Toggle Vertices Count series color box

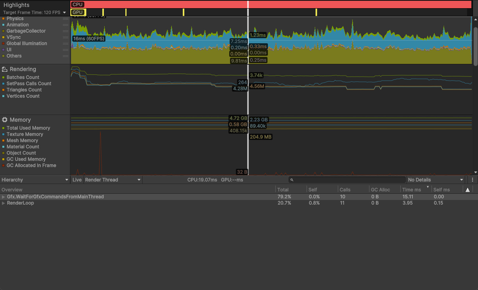(x=4, y=96)
